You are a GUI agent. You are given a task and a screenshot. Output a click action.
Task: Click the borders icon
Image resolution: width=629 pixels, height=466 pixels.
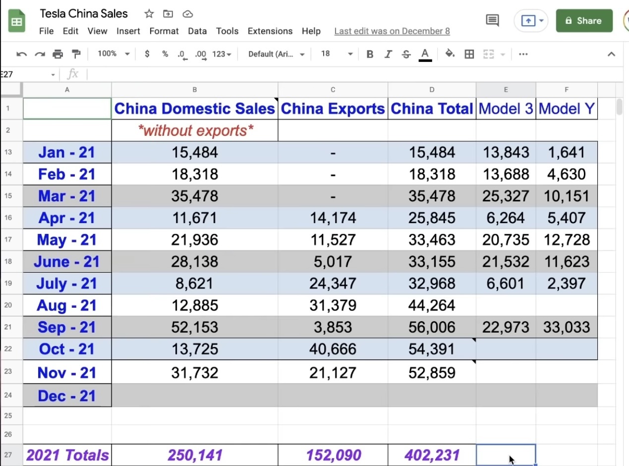(x=469, y=54)
